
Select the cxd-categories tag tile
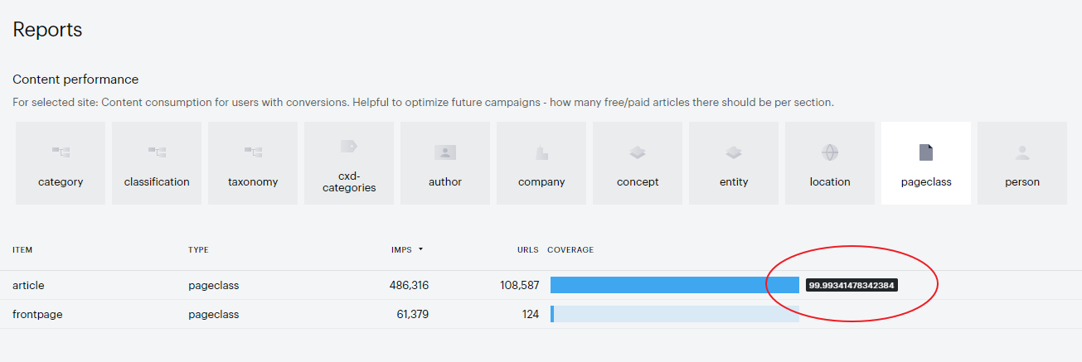click(349, 163)
